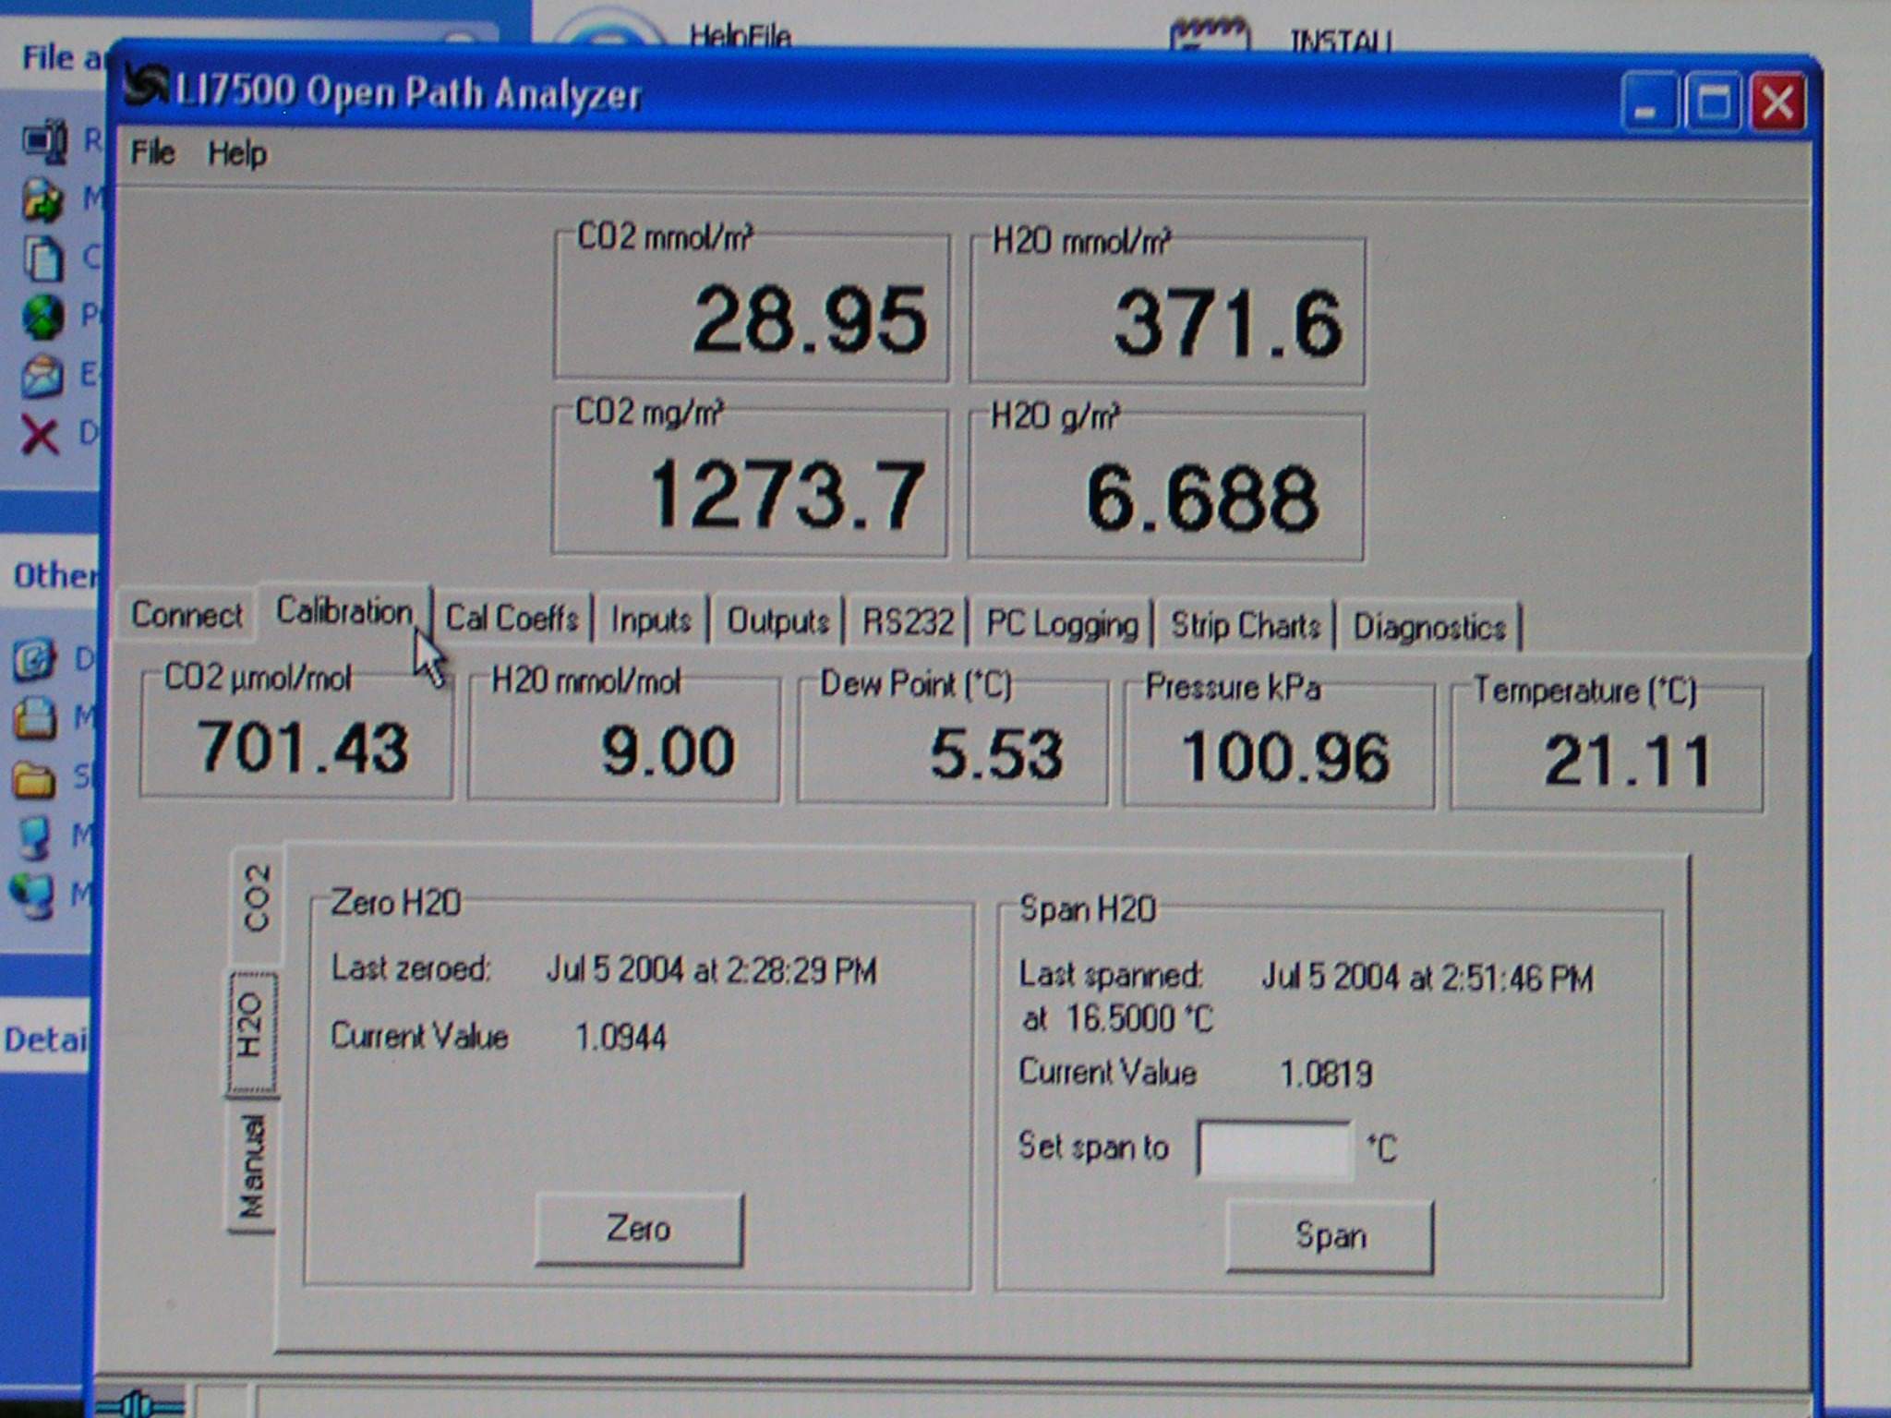Open the Connect tab
This screenshot has height=1418, width=1891.
[x=187, y=615]
